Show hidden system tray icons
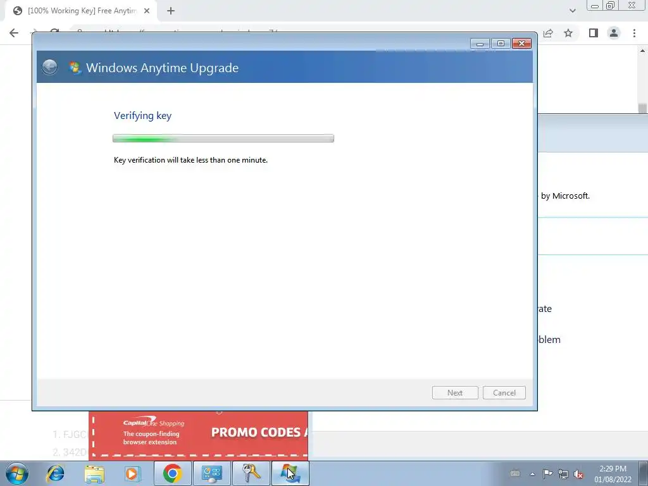 tap(533, 474)
